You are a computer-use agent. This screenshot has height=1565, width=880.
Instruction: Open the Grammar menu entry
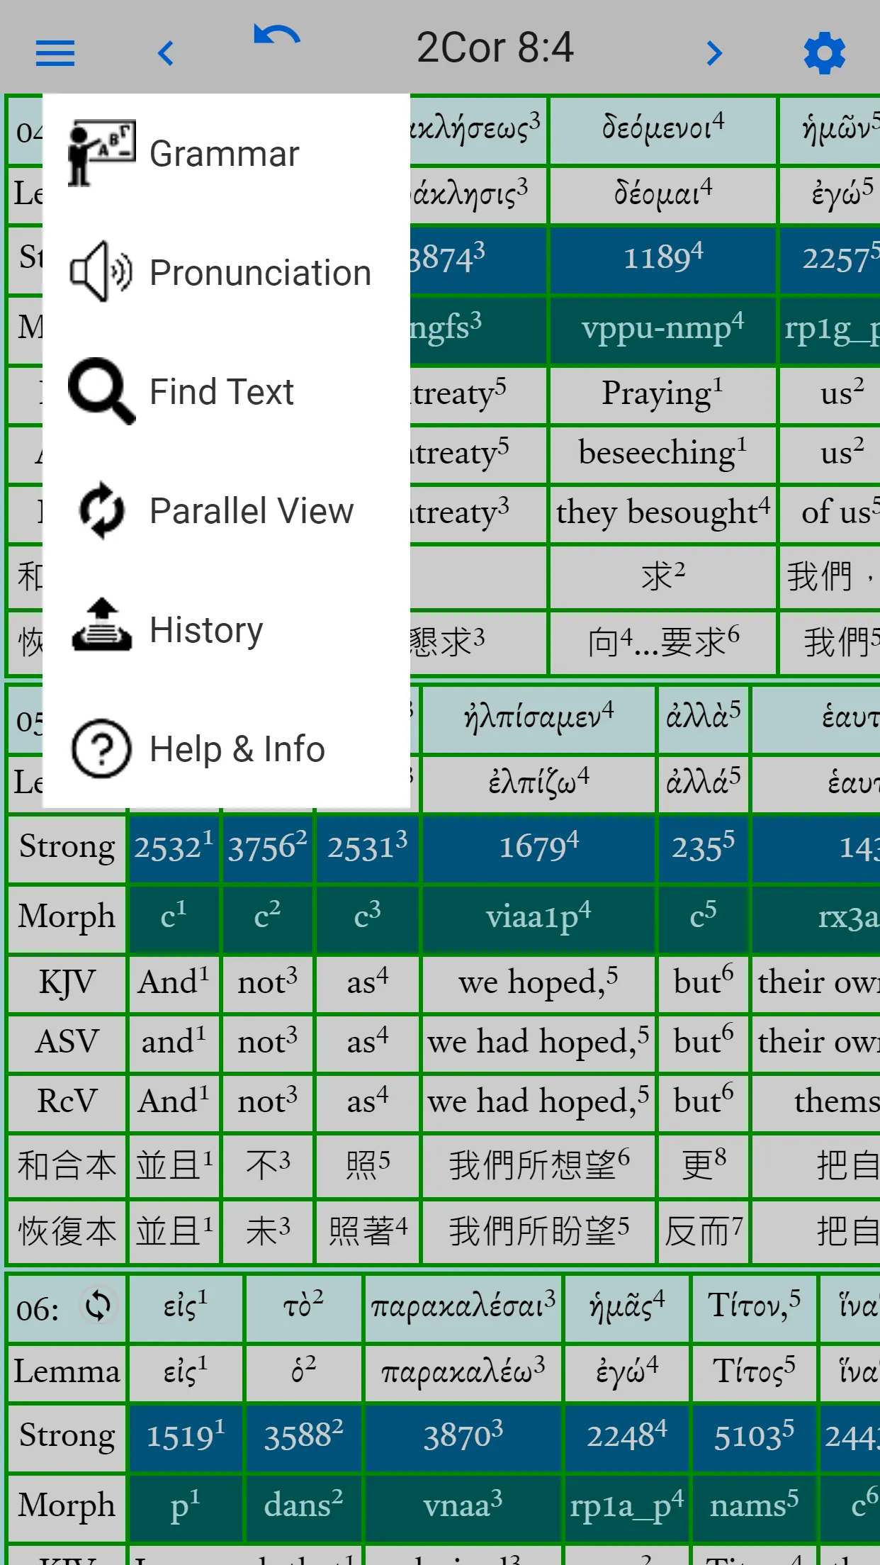click(225, 154)
